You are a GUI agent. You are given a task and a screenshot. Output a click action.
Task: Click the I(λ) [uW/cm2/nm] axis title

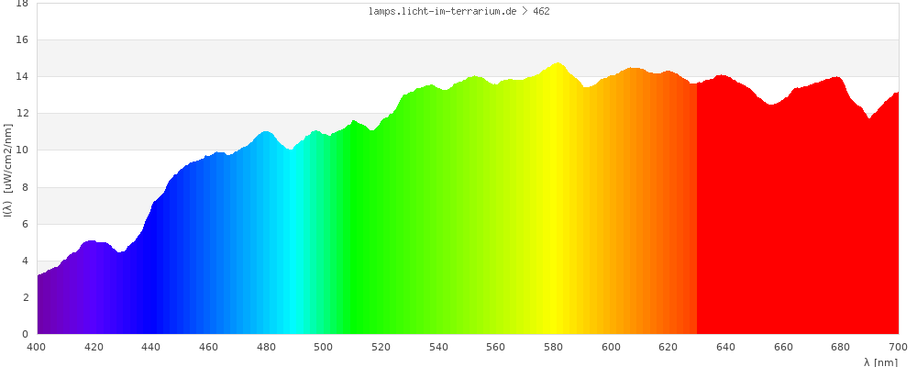[x=7, y=168]
